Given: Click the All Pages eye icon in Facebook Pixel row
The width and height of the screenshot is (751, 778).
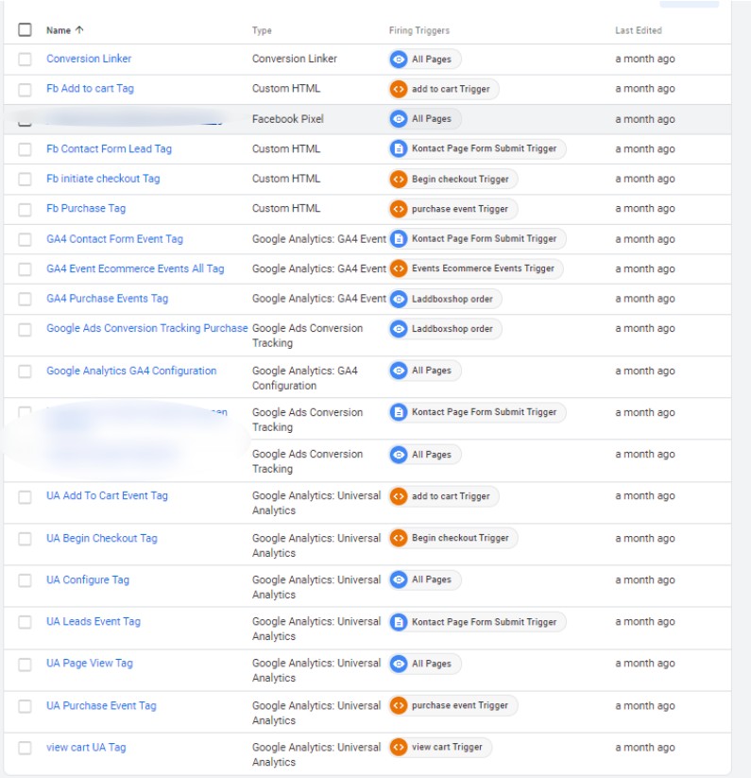Looking at the screenshot, I should 399,118.
